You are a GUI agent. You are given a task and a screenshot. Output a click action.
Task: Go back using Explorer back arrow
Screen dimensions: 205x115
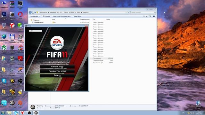pos(30,12)
